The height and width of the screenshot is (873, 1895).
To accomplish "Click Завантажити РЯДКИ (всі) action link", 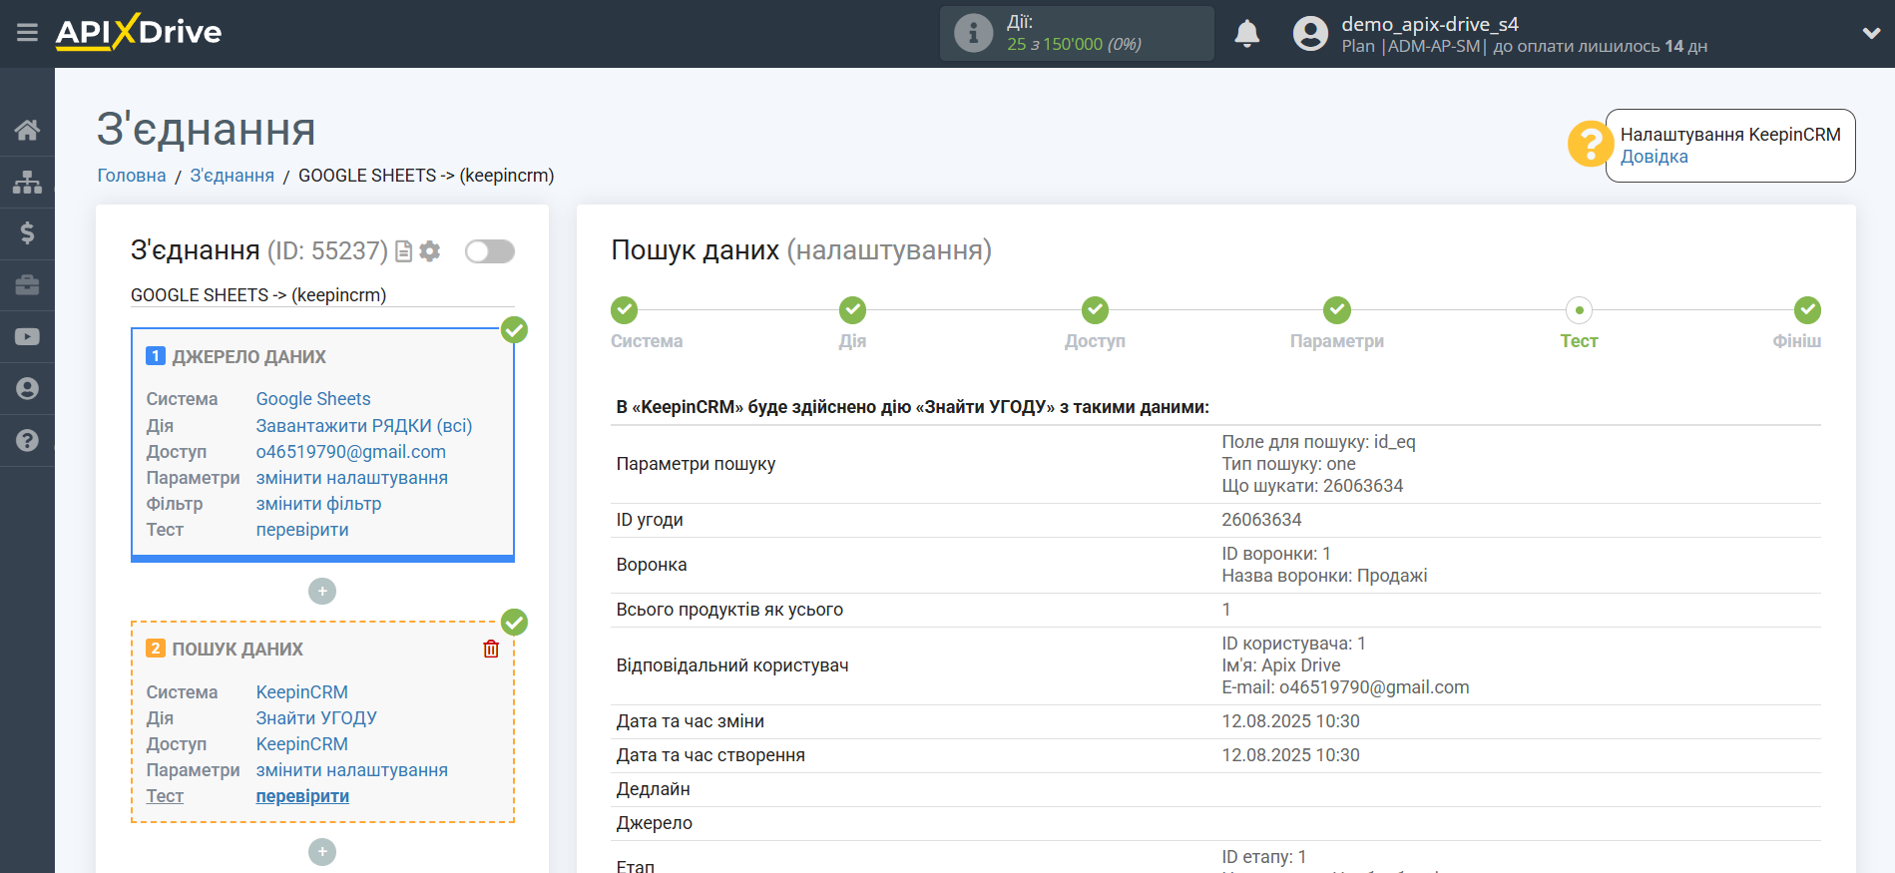I will tap(364, 426).
